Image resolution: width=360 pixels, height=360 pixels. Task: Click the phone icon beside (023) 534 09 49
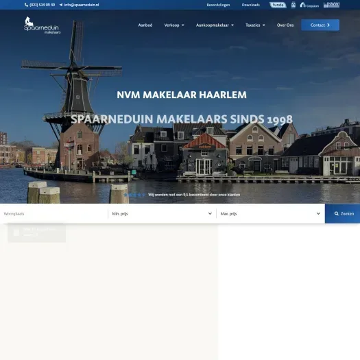pyautogui.click(x=27, y=5)
